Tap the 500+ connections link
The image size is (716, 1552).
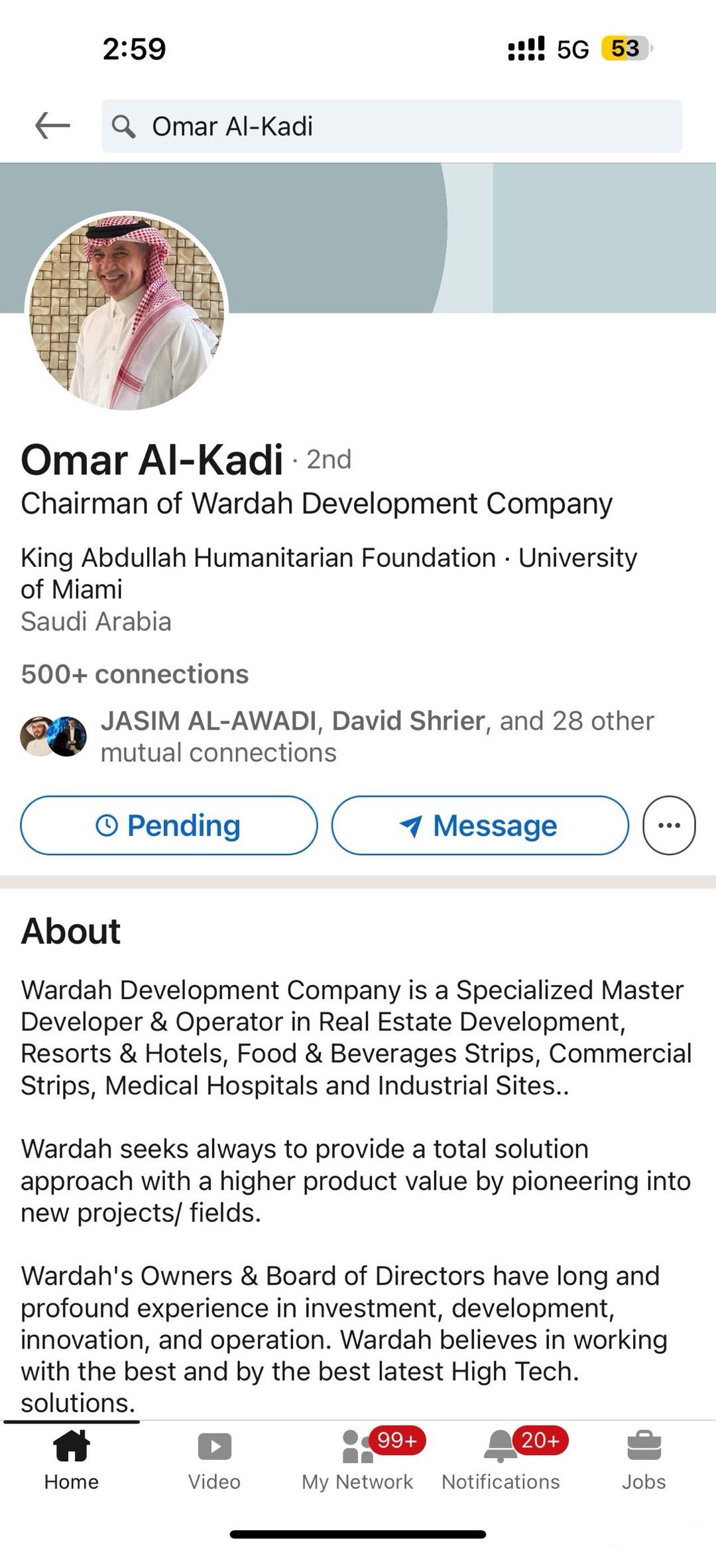click(135, 674)
